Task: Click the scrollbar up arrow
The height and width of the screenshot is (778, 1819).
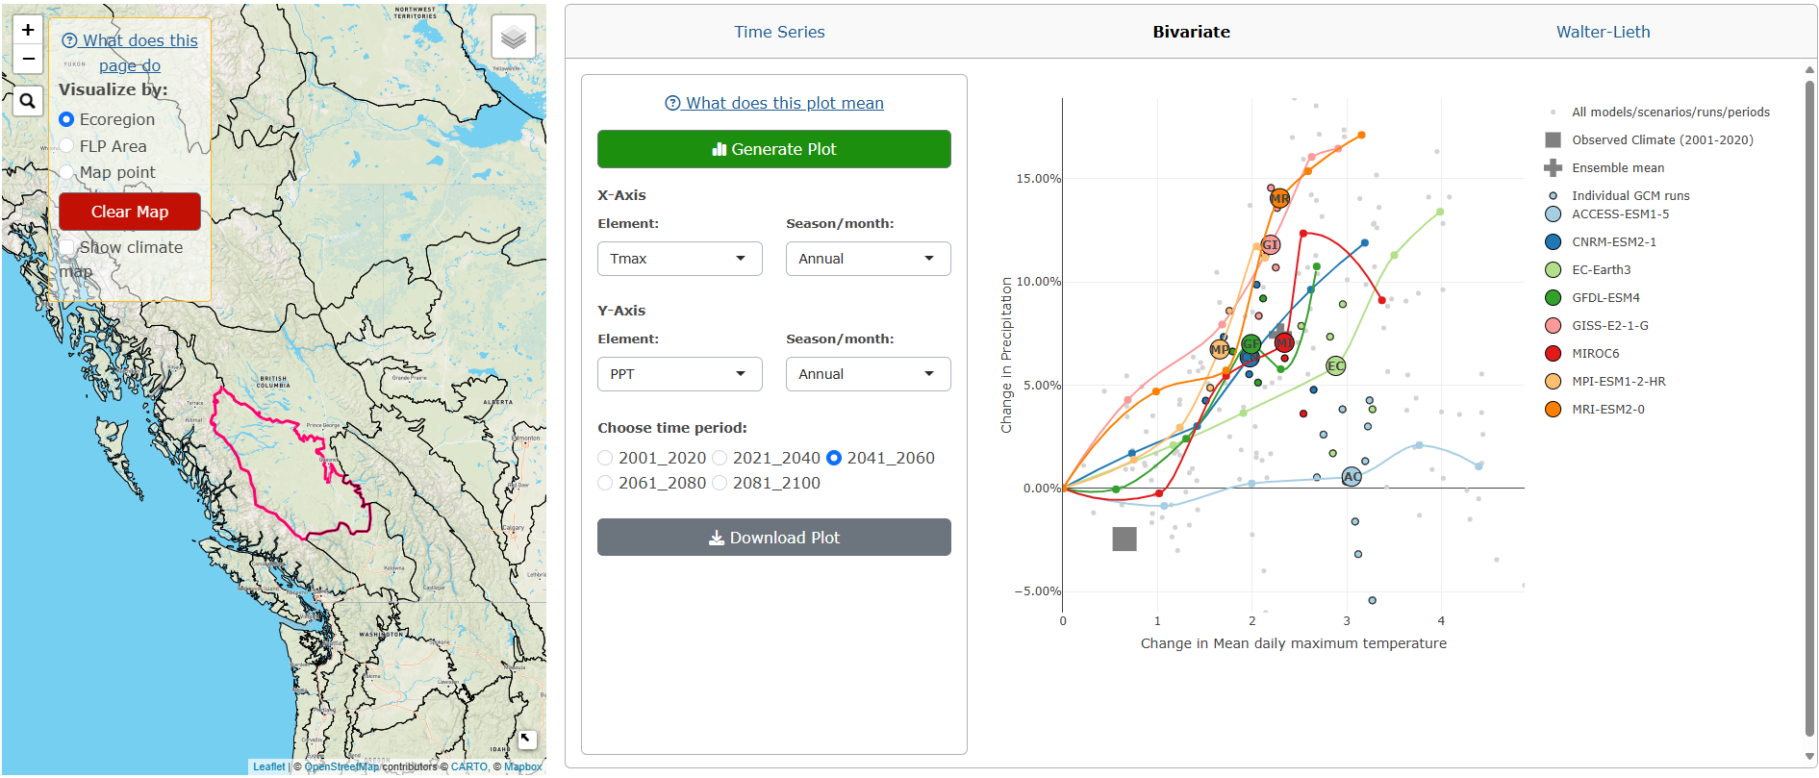Action: coord(1809,69)
